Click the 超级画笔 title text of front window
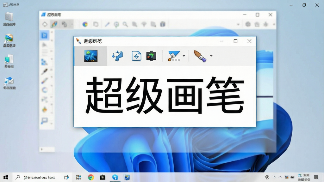 (x=93, y=41)
